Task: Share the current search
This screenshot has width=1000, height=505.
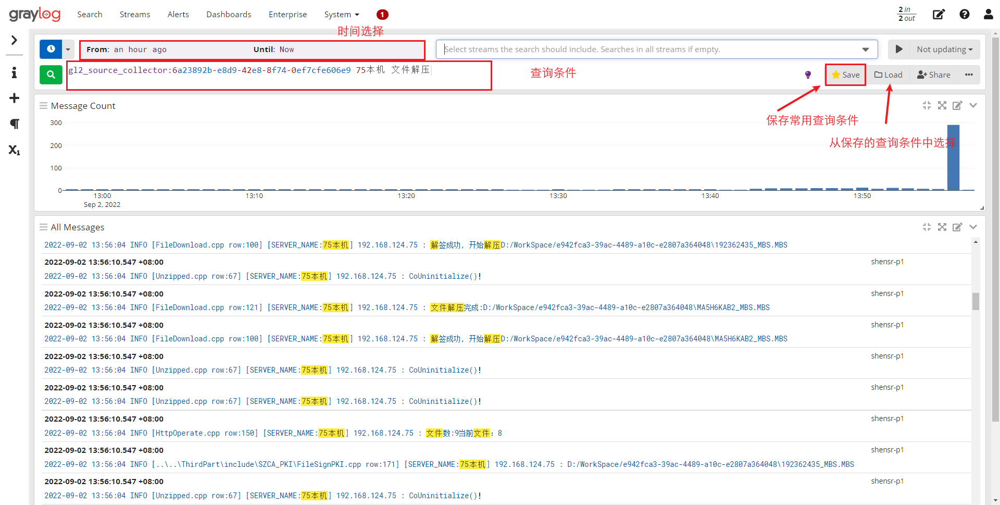Action: pyautogui.click(x=933, y=75)
